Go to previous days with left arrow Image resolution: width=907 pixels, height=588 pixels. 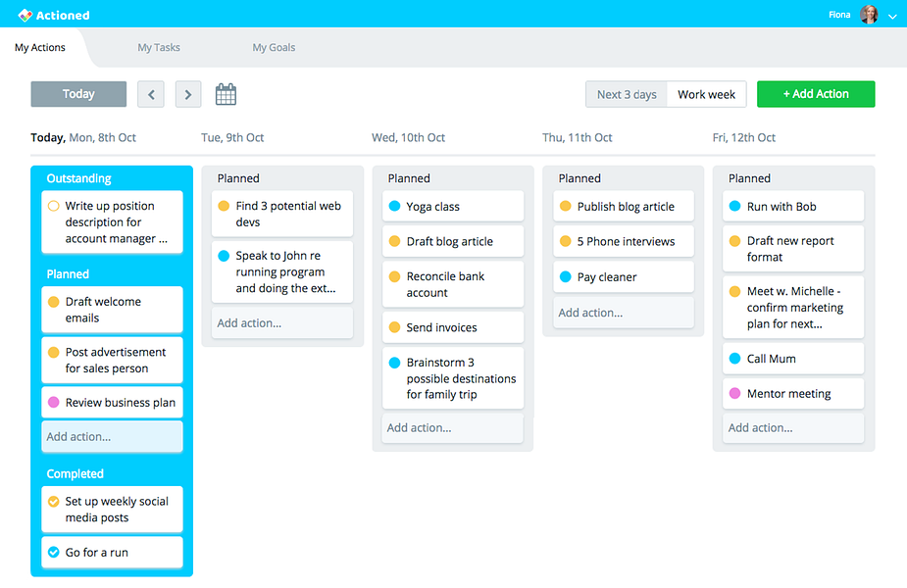151,94
